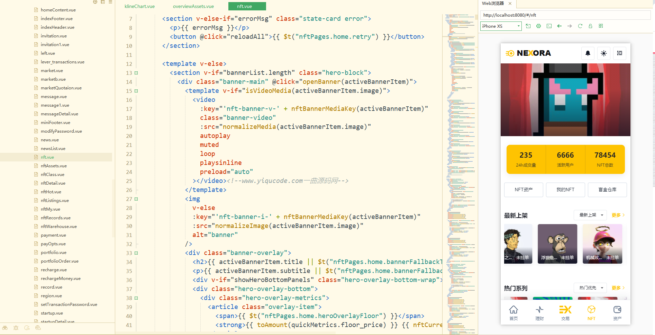Open the iPhone XS device dropdown
Screen dimensions: 655x335
501,26
